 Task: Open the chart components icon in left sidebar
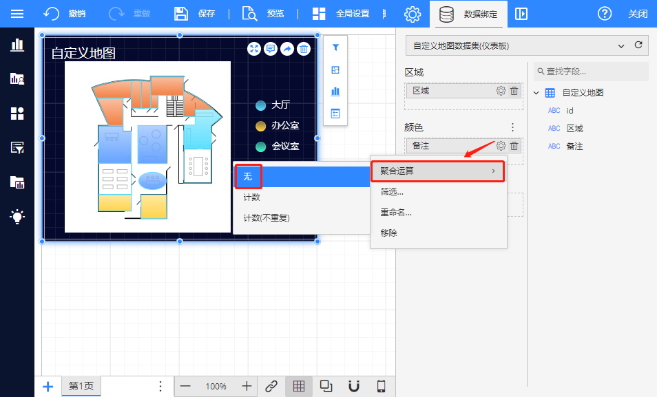coord(17,45)
